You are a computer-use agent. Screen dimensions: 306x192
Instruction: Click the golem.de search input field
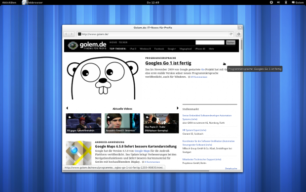(210, 43)
